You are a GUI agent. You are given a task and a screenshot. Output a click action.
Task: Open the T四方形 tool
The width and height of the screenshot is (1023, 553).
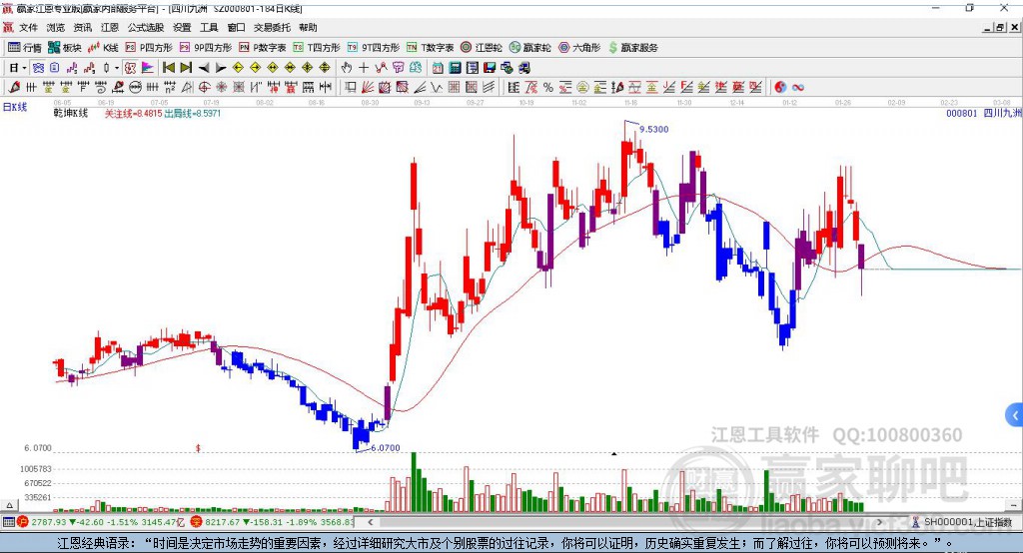tap(317, 48)
